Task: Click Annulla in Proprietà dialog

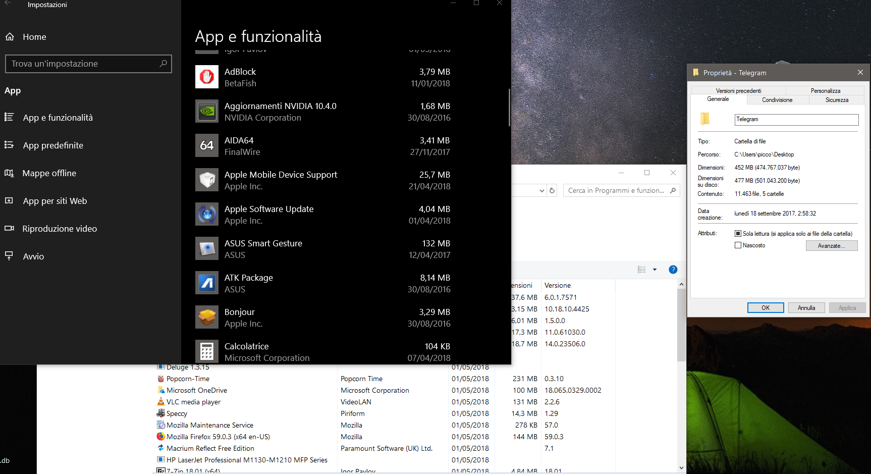Action: click(806, 308)
